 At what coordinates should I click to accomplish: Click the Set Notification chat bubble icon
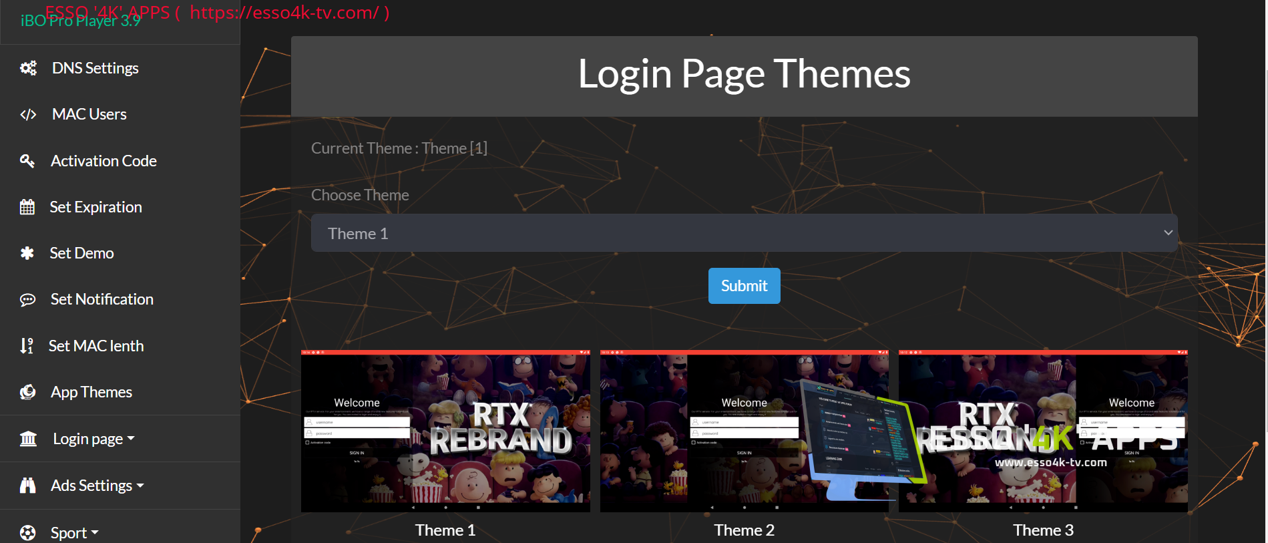27,300
